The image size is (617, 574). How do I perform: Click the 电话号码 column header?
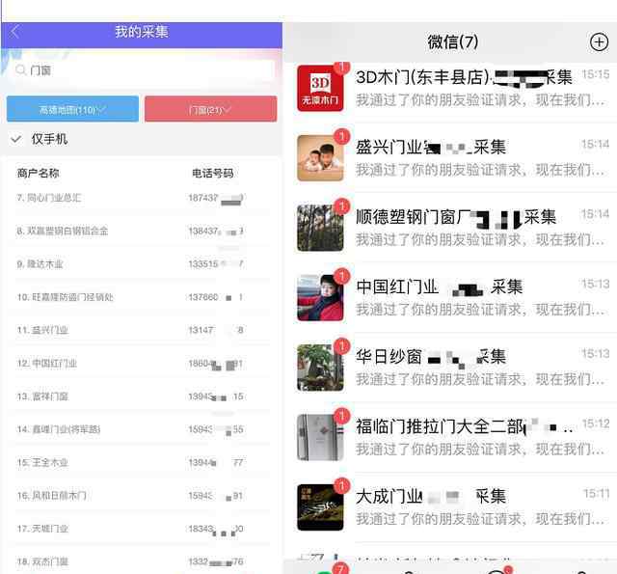[x=212, y=173]
